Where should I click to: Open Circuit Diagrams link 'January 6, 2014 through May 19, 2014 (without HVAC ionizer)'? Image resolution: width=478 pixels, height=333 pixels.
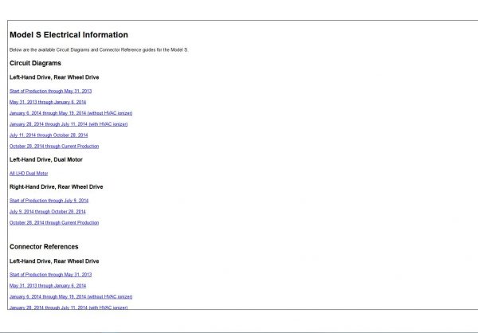point(71,113)
